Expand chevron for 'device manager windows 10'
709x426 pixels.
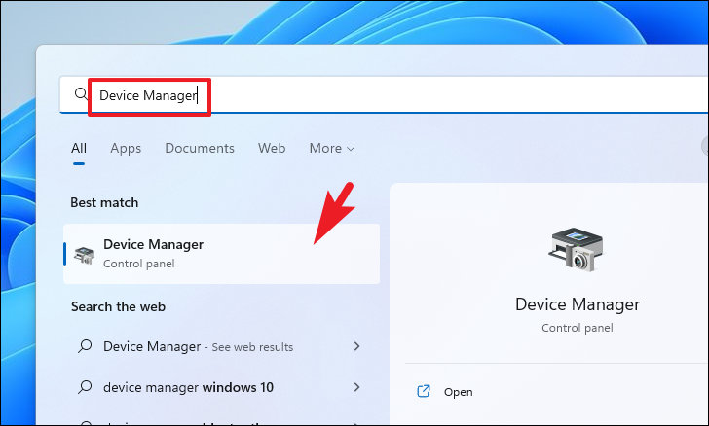(356, 387)
